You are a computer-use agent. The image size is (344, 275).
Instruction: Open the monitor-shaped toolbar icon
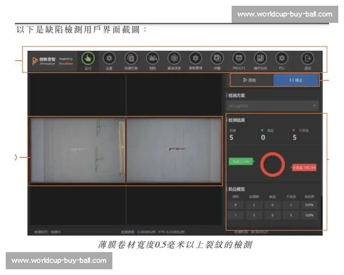click(239, 58)
